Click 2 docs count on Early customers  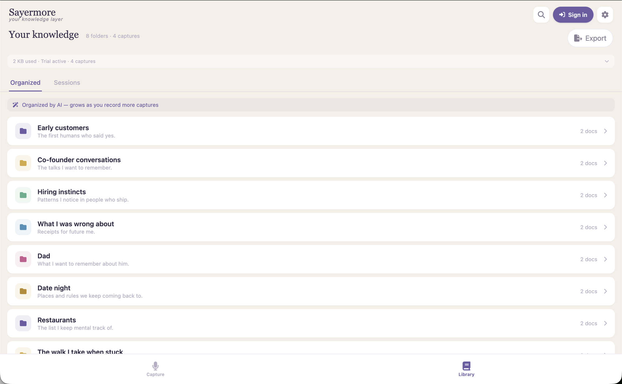click(x=589, y=131)
